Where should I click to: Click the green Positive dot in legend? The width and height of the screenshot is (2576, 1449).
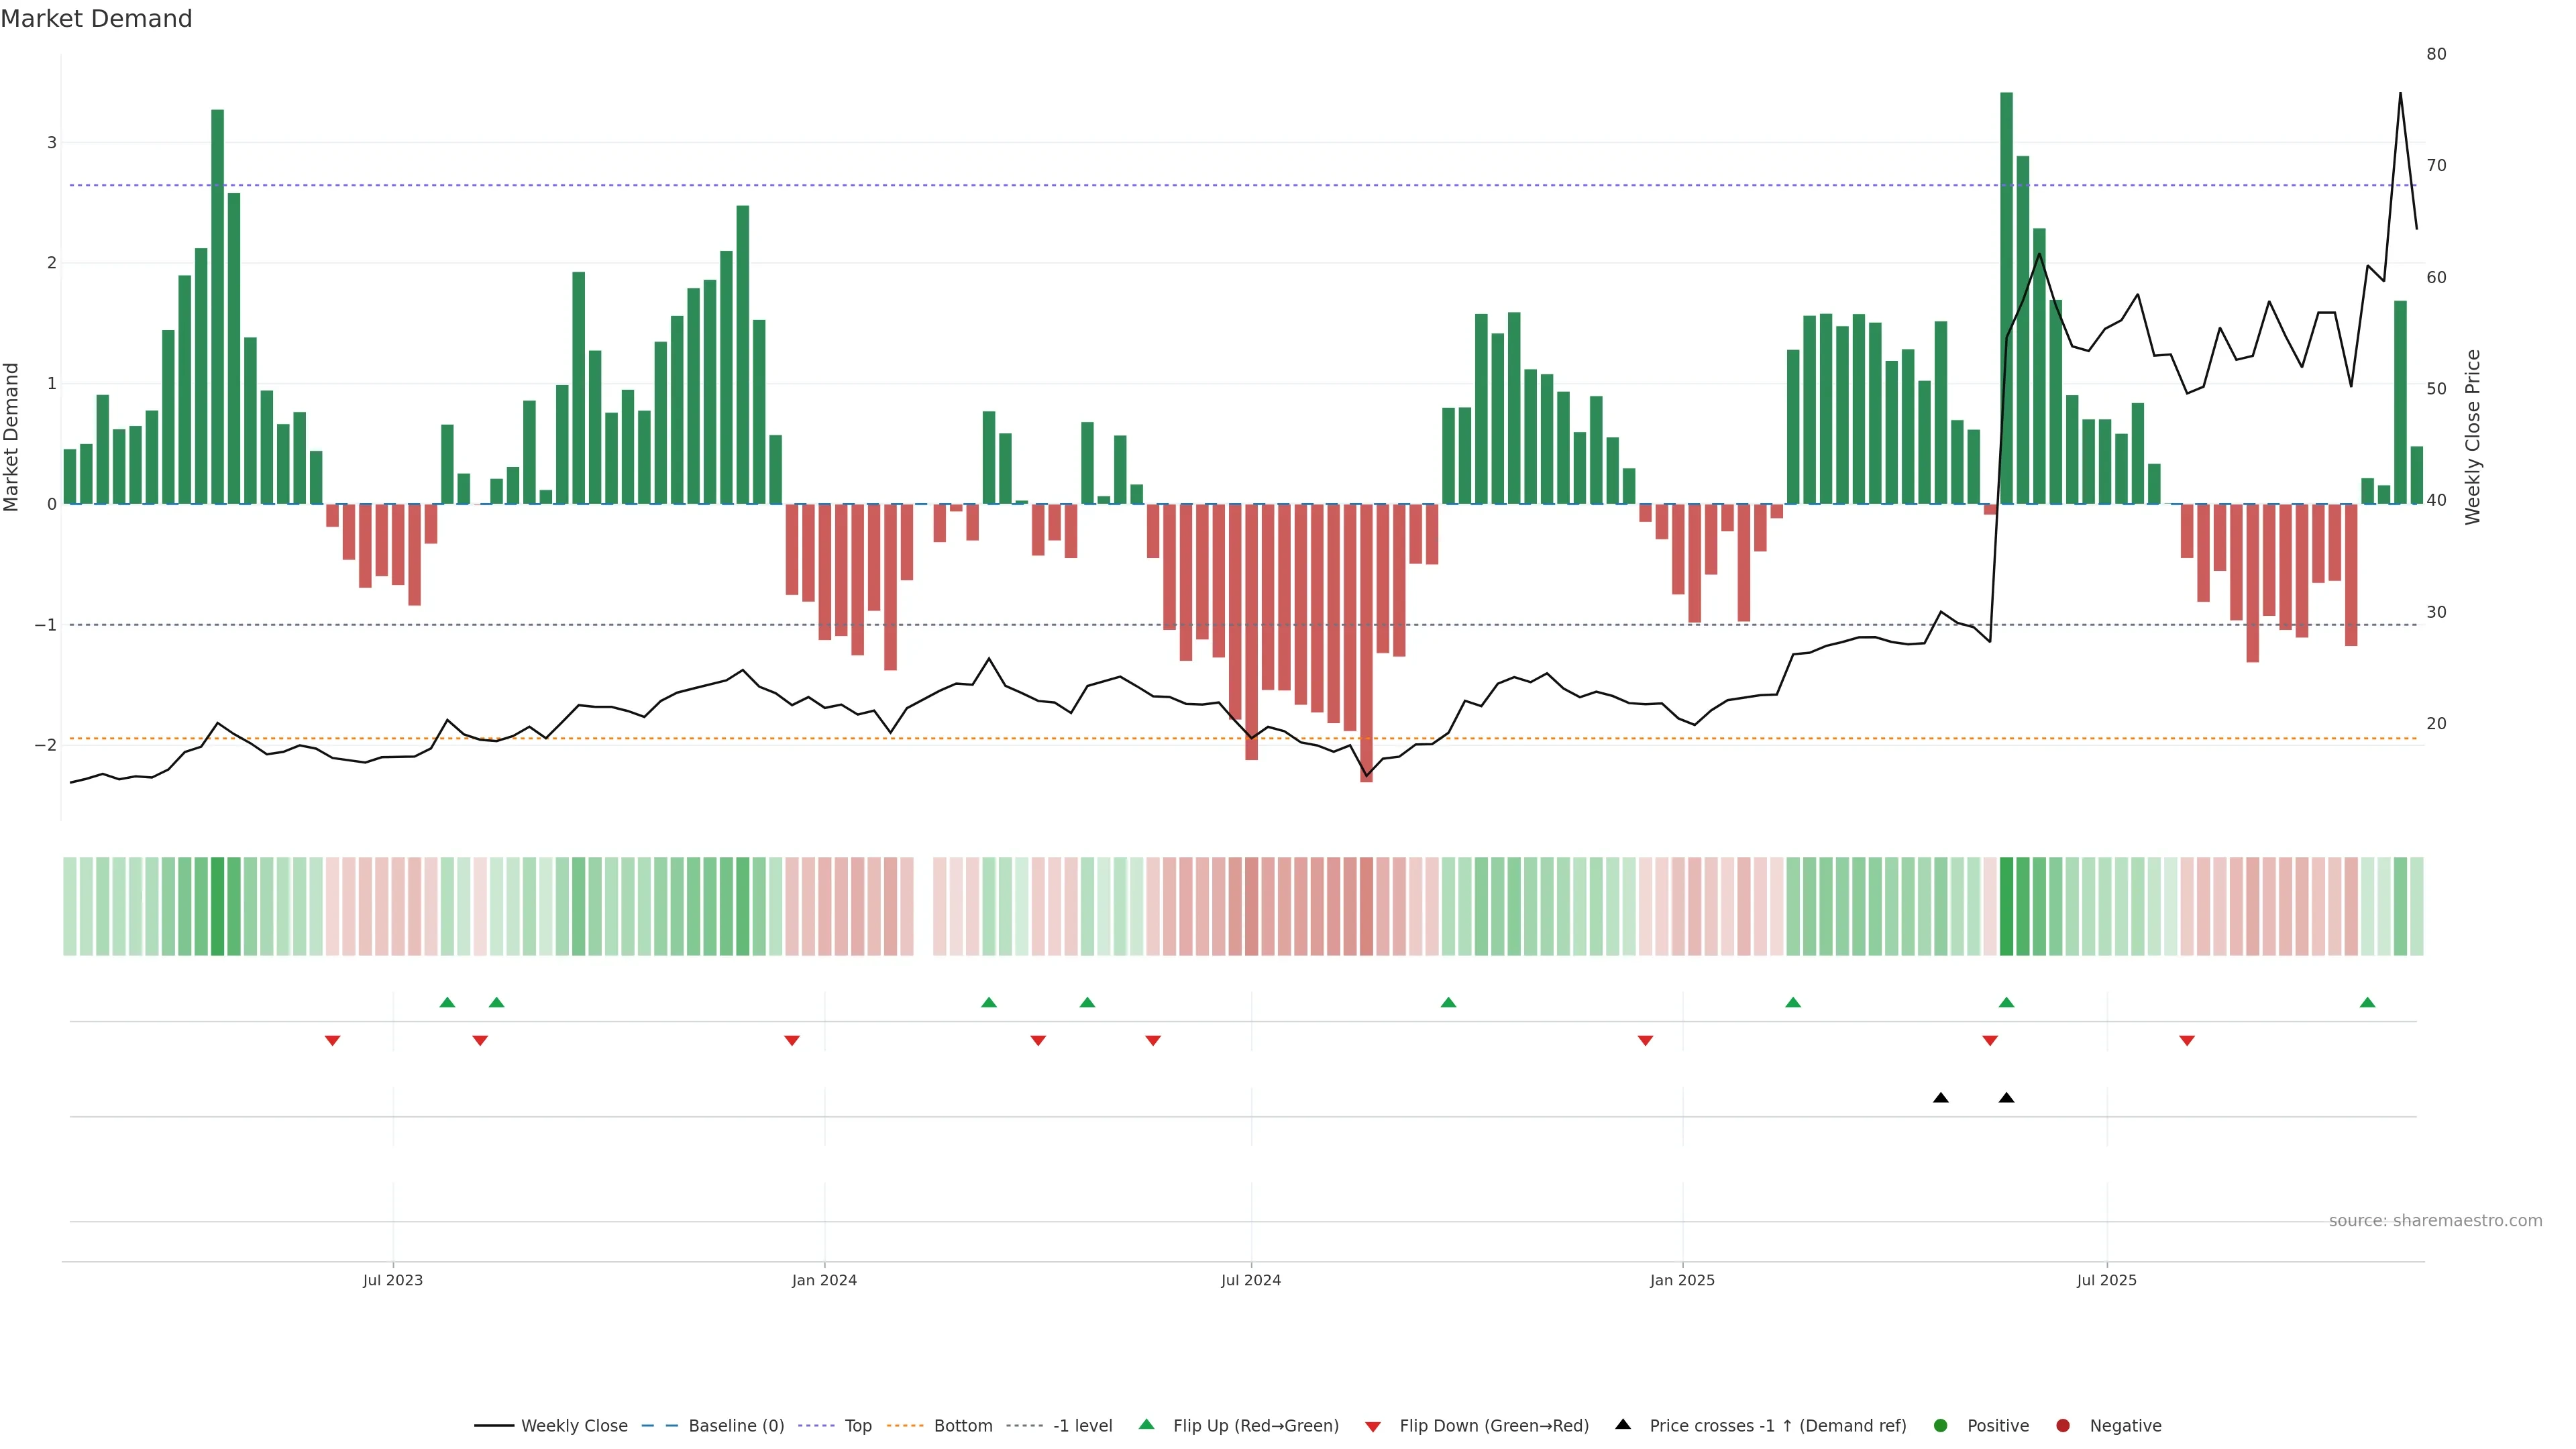coord(1941,1426)
